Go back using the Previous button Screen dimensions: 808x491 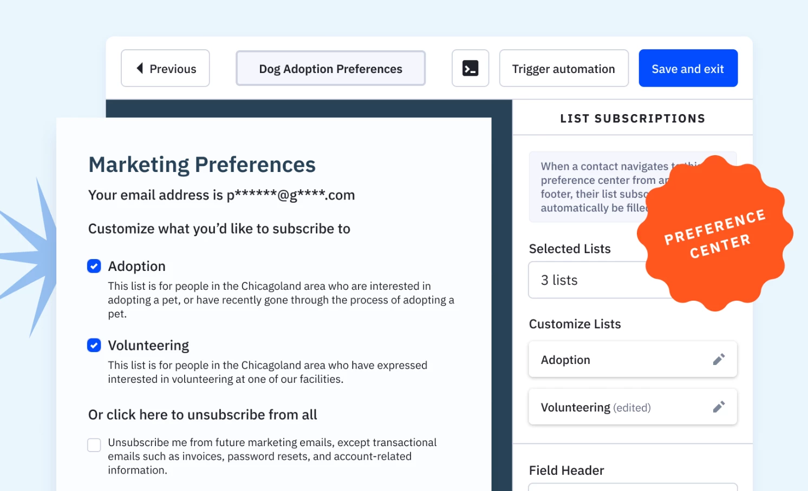coord(165,68)
